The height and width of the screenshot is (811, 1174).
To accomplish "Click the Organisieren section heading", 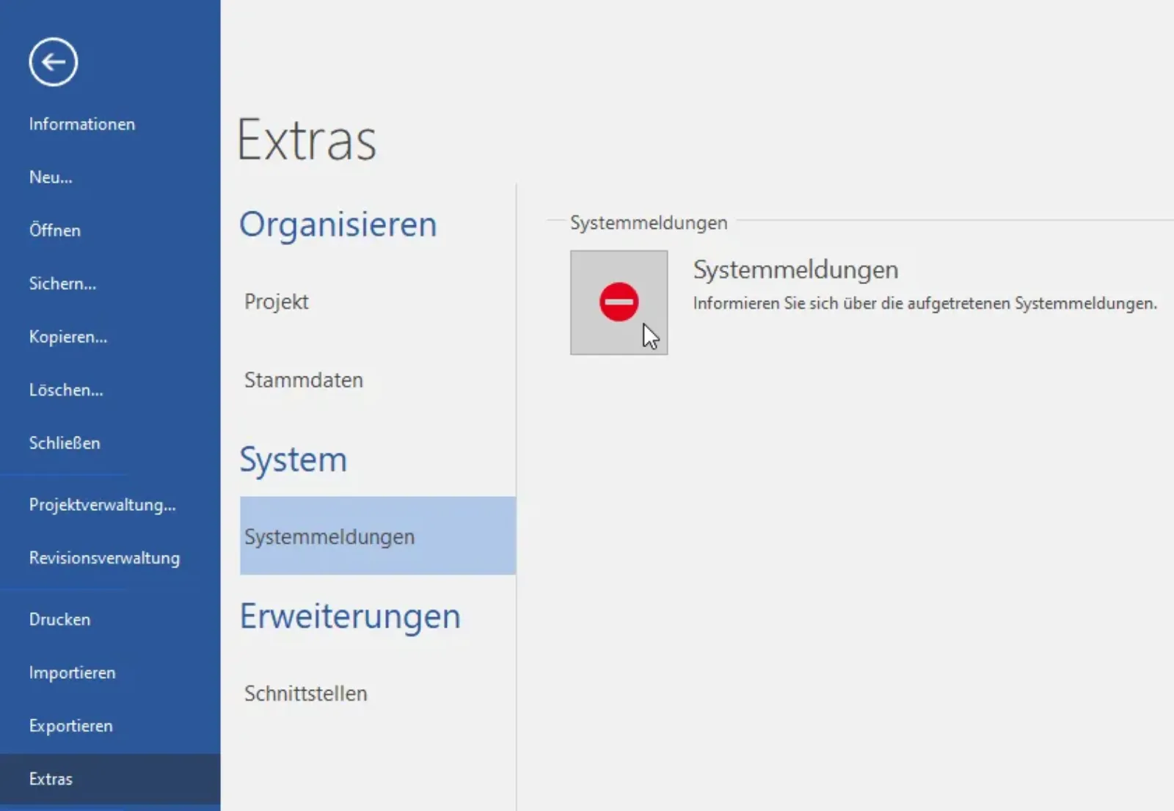I will [338, 225].
